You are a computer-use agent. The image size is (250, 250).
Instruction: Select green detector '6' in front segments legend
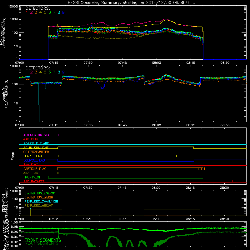[x=50, y=12]
